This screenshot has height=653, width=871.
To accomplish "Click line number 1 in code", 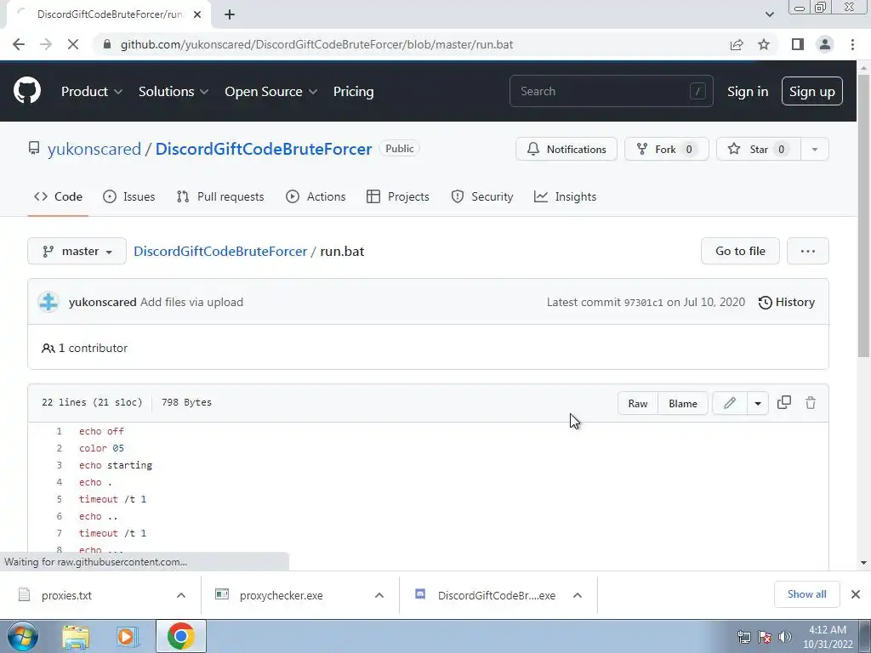I will (59, 431).
